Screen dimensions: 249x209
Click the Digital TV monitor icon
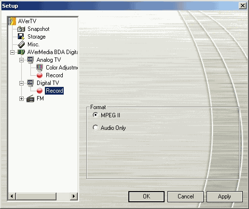(30, 83)
